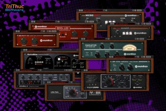This screenshot has height=111, width=166.
Task: Click the Soundtoys gear logo on Devil-Loc Deluxe
Action: click(x=36, y=27)
